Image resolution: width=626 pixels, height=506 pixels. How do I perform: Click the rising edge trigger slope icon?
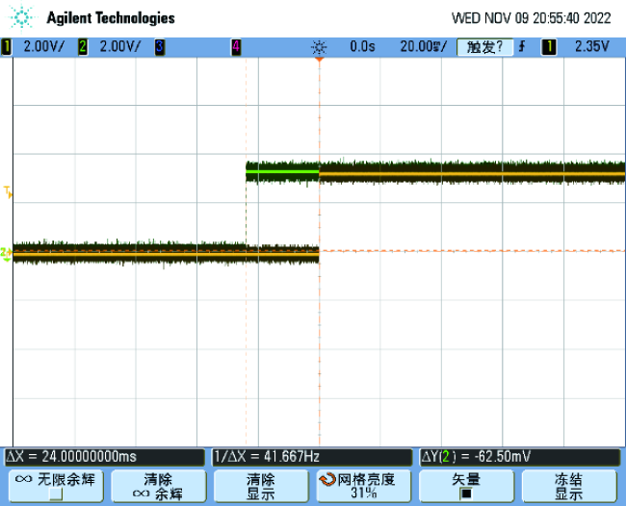coord(521,46)
